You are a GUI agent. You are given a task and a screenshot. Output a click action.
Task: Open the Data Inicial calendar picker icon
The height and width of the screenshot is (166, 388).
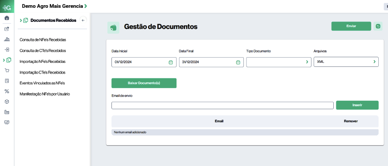point(171,62)
